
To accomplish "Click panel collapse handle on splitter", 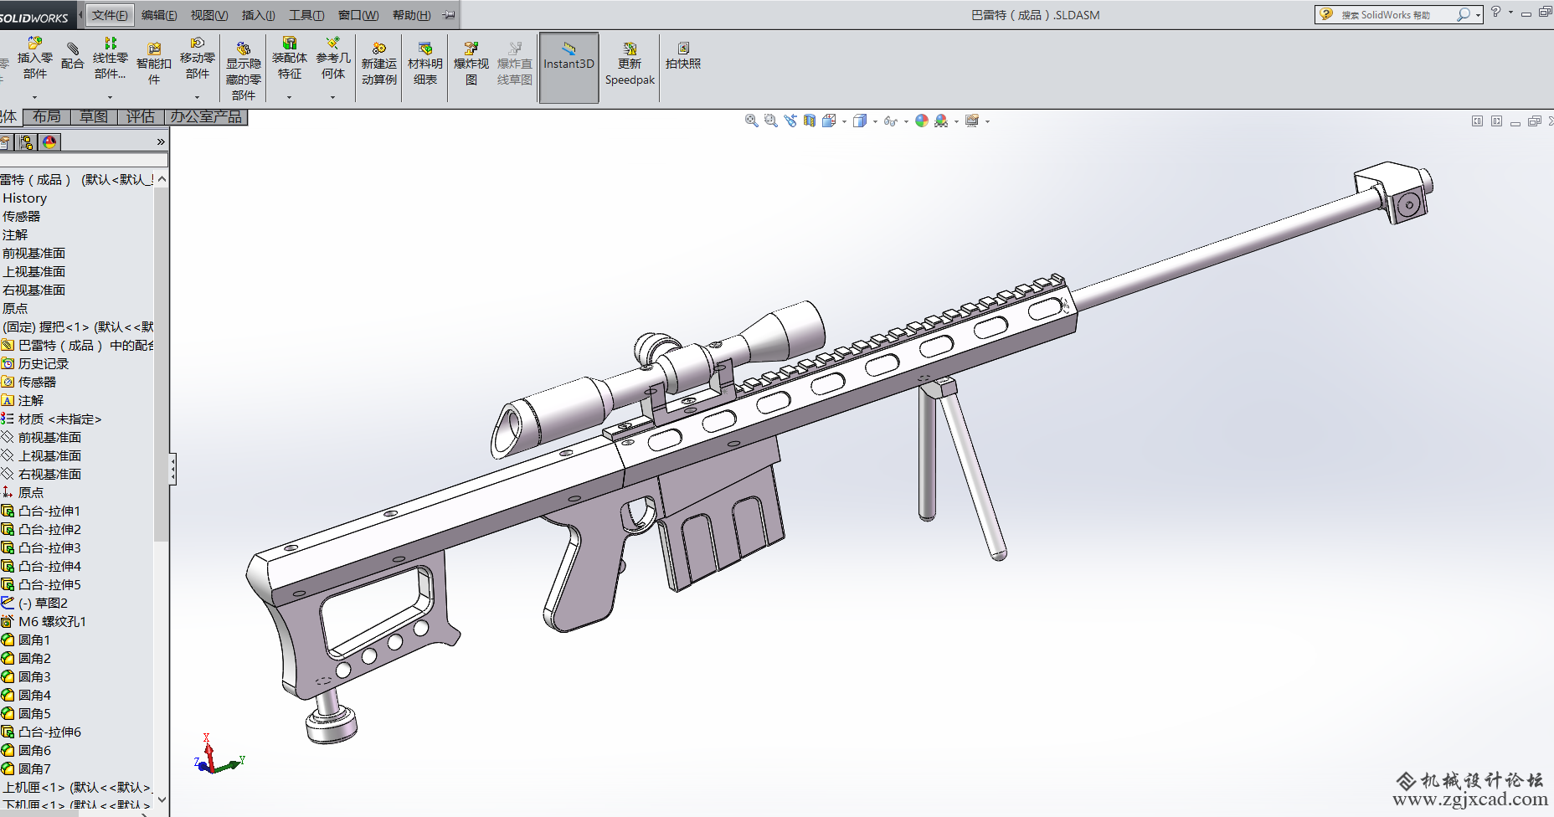I will pos(172,469).
